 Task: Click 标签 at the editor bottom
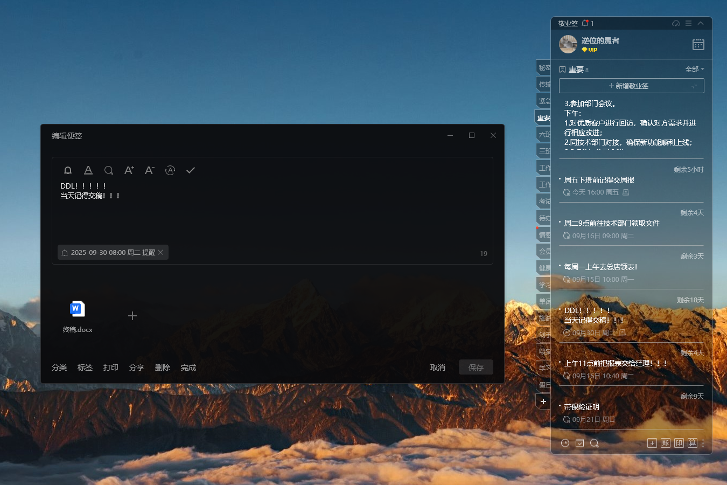[x=85, y=368]
